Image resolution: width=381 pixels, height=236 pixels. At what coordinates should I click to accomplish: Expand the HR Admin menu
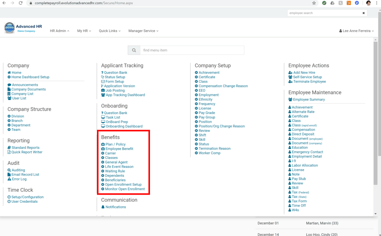pyautogui.click(x=60, y=31)
